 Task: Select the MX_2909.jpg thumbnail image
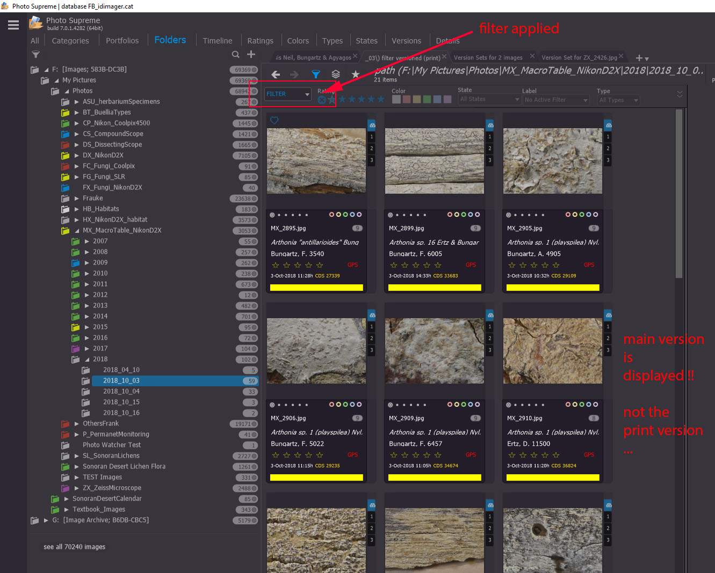click(x=435, y=351)
